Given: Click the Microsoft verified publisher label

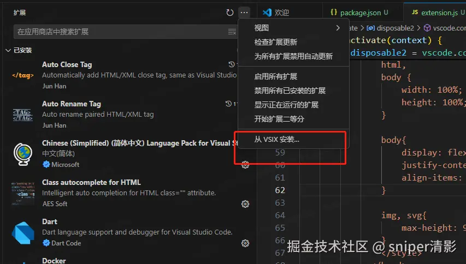Looking at the screenshot, I should pos(61,165).
